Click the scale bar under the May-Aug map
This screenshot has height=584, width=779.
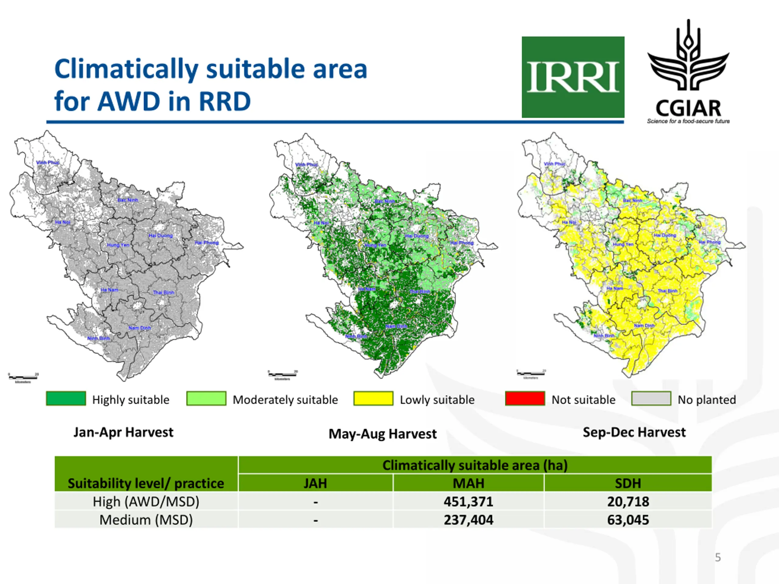(282, 375)
